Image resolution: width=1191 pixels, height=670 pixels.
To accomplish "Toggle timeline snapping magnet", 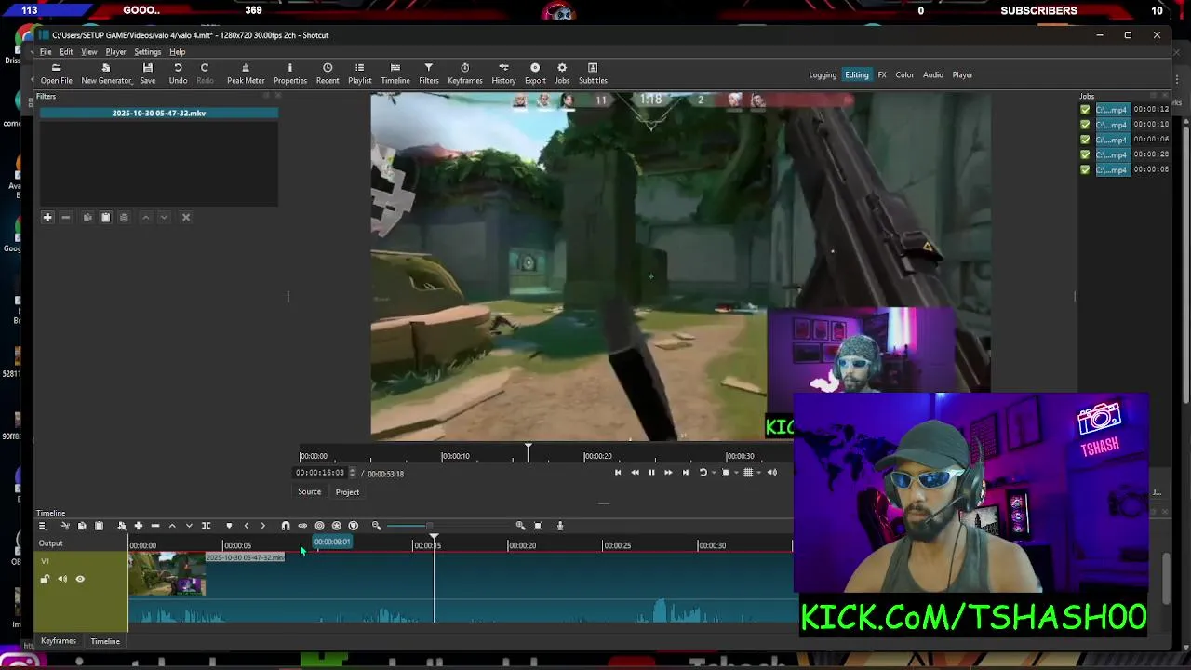I will (286, 526).
